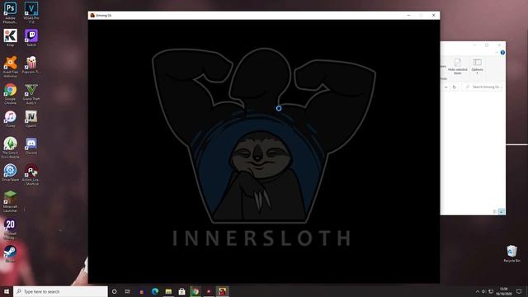528x297 pixels.
Task: Open Cortana from the taskbar
Action: pos(115,291)
